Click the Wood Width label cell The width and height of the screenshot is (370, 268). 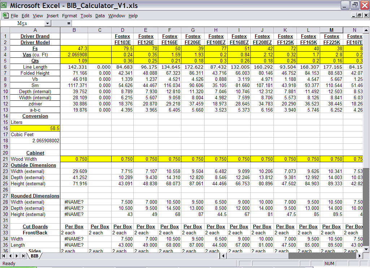point(35,159)
